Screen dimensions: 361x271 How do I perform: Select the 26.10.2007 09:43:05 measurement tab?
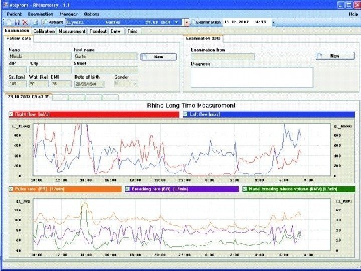28,97
